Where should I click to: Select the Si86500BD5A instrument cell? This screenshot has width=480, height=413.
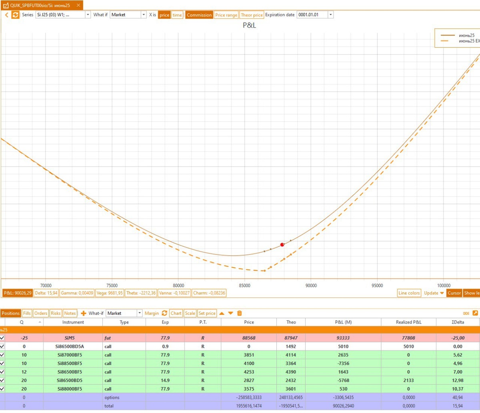[73, 346]
